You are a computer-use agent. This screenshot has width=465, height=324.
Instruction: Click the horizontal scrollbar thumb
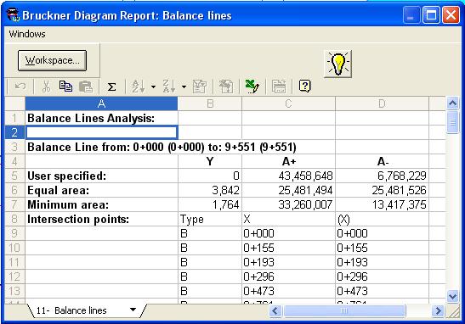coord(344,311)
